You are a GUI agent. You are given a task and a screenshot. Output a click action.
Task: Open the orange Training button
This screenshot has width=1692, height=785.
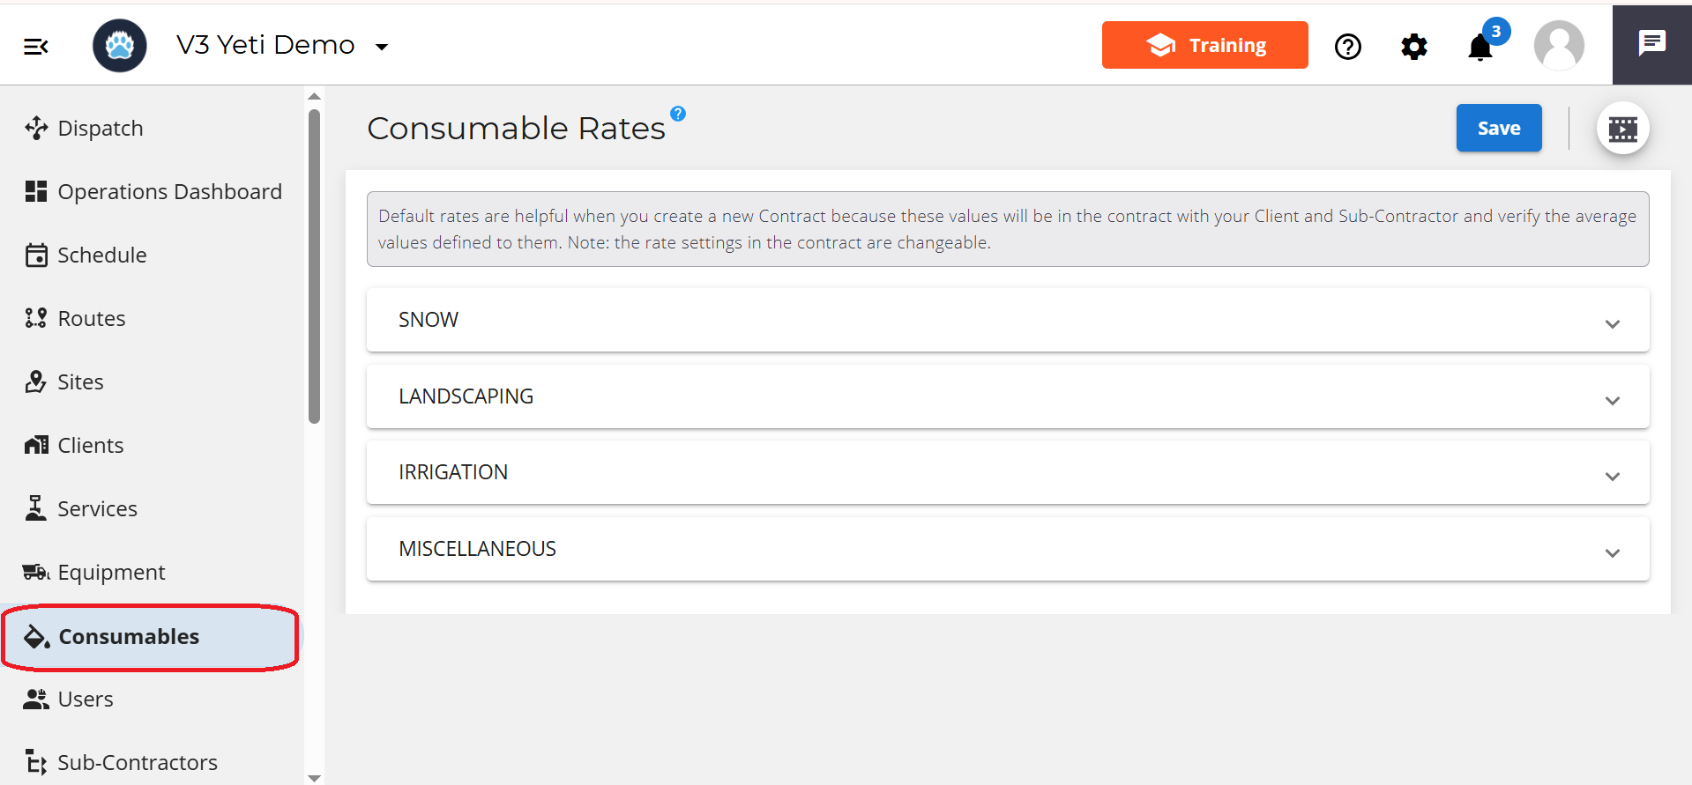1204,45
